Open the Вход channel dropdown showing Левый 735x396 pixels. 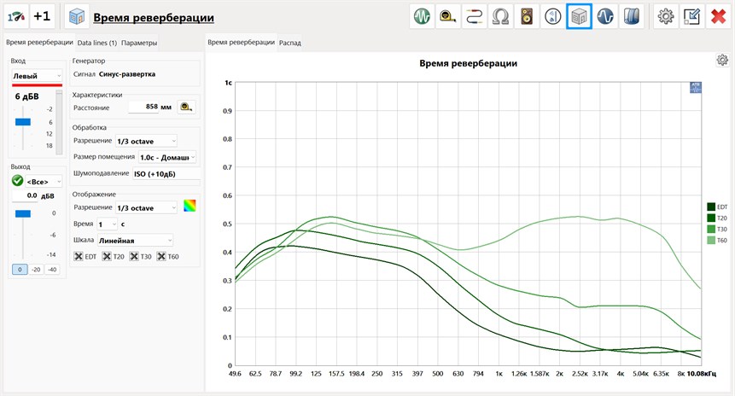click(37, 76)
